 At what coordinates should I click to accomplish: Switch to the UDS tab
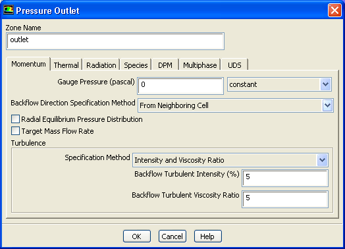(234, 65)
